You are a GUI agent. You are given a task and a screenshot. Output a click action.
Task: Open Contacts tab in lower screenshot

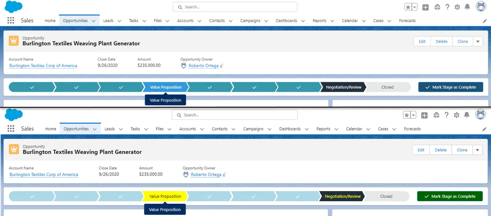click(220, 129)
